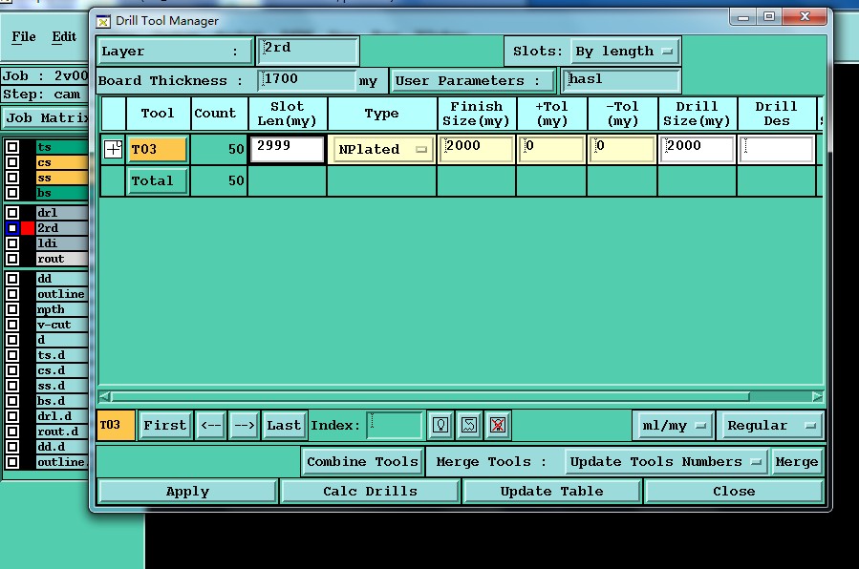Viewport: 859px width, 569px height.
Task: Click the Close button at bottom
Action: click(734, 492)
